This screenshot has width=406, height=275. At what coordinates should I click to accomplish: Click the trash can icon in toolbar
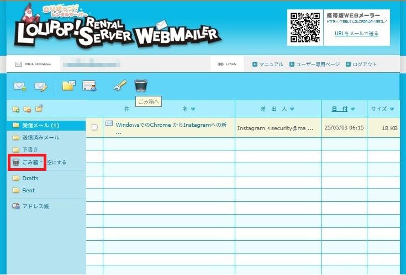click(x=141, y=85)
